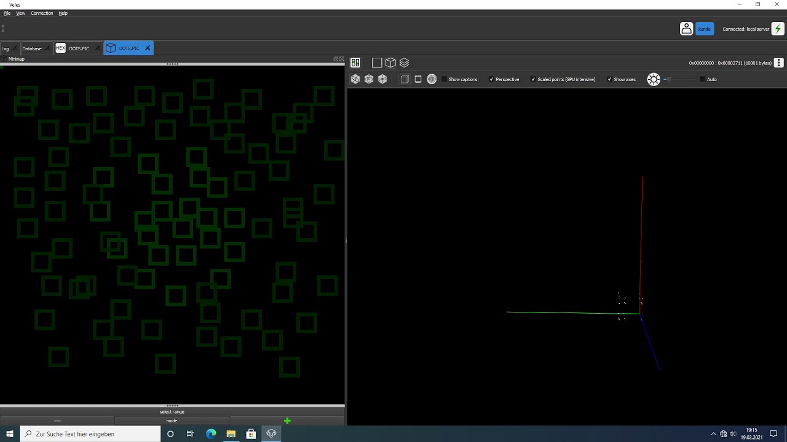
Task: Switch to cylinder projection shape icon
Action: tap(418, 79)
